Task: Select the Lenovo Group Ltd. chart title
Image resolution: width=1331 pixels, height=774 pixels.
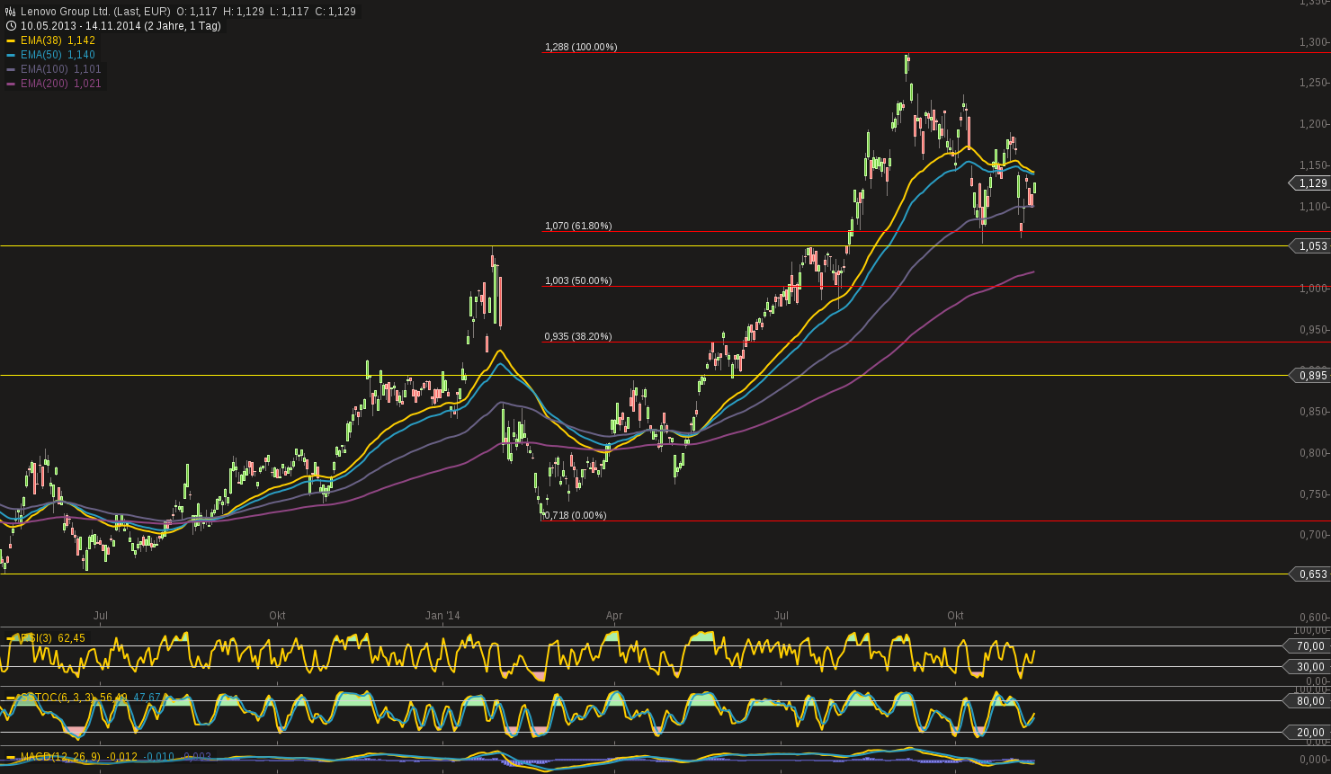Action: click(96, 12)
